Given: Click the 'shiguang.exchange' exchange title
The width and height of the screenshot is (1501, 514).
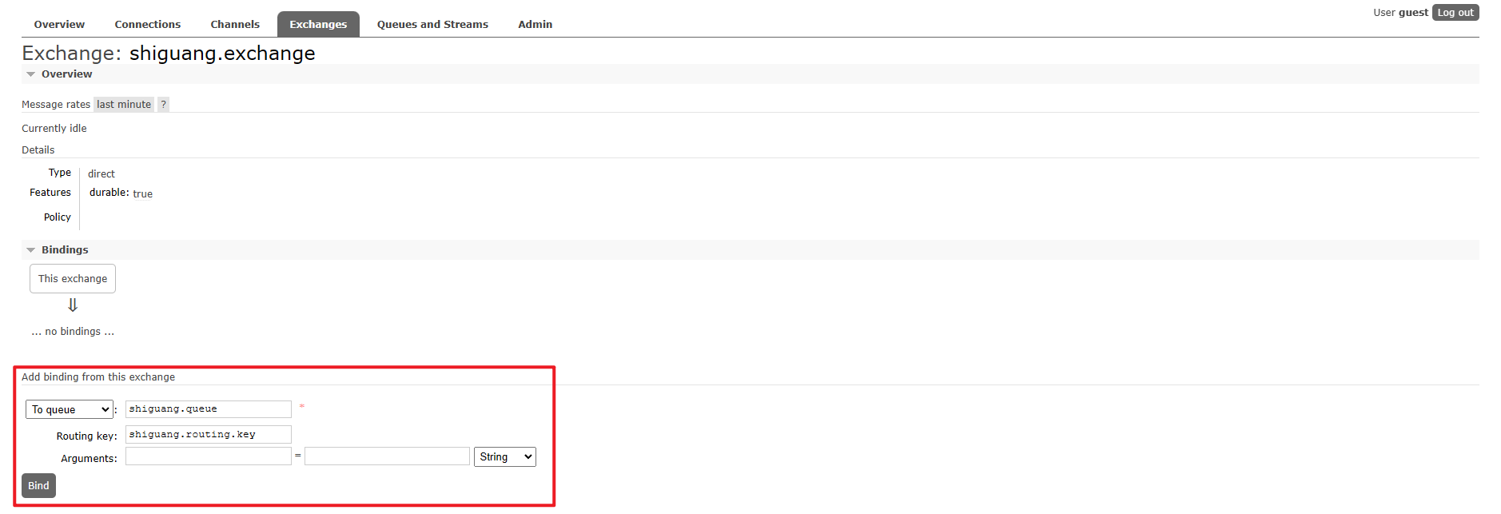Looking at the screenshot, I should 222,53.
